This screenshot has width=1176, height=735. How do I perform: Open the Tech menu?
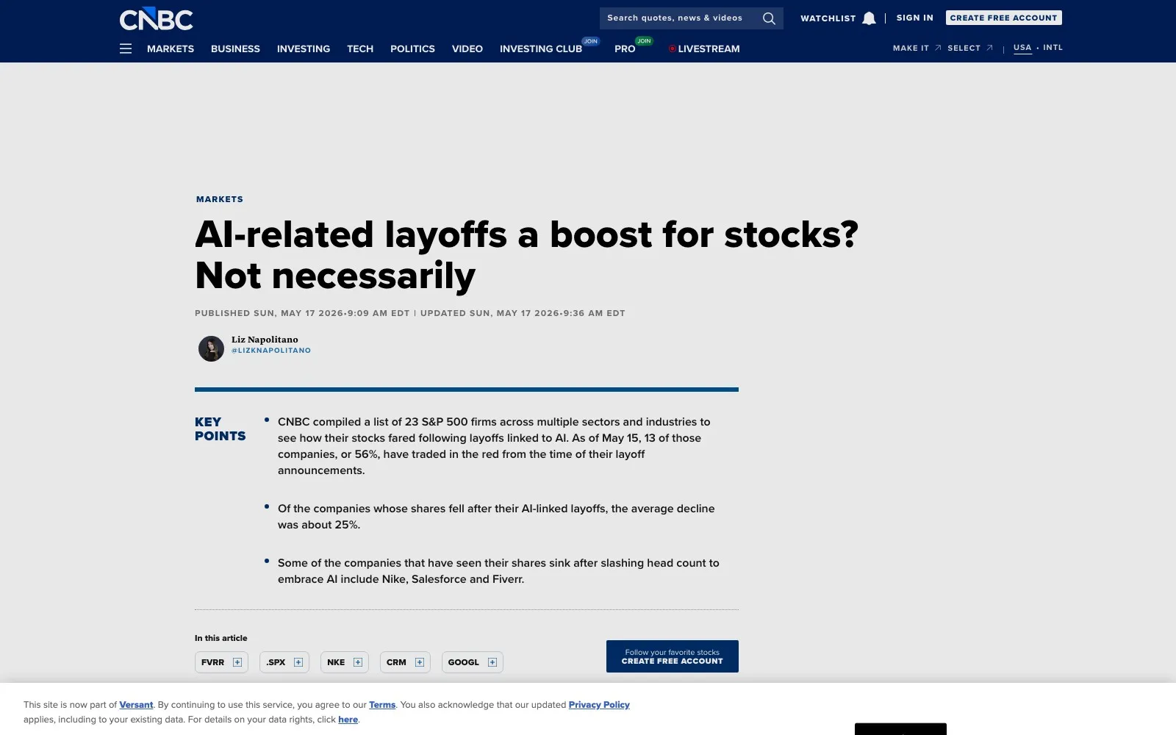[x=360, y=49]
